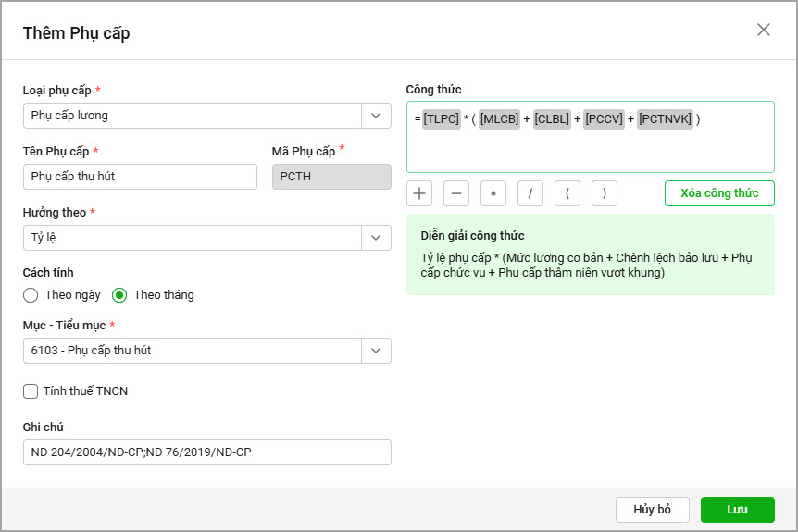Enable the Tính thuế TNCN checkbox

31,391
